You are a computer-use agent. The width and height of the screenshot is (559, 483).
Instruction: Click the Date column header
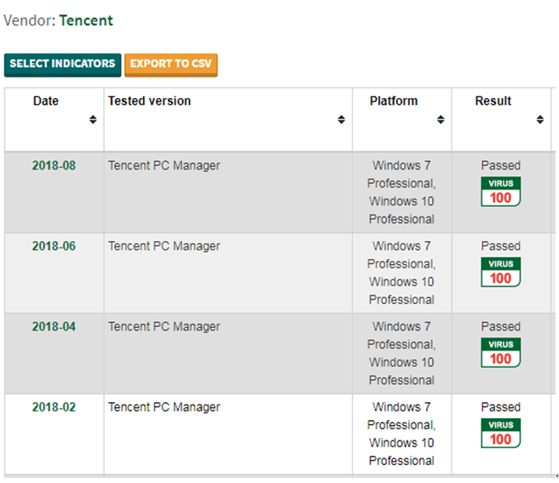pos(46,101)
